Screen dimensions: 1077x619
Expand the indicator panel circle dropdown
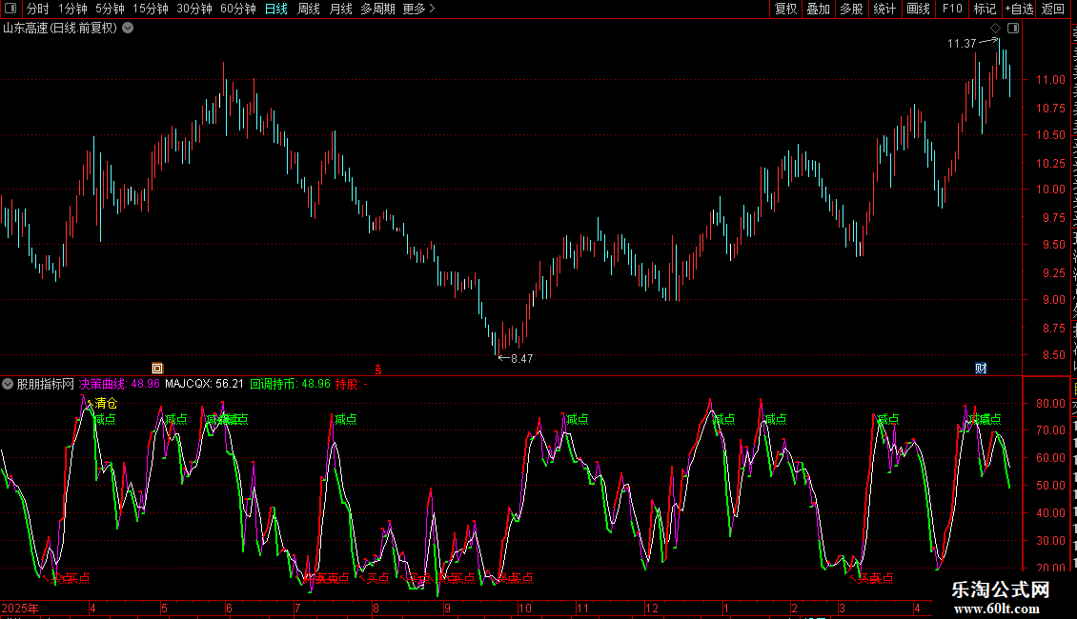tap(8, 384)
